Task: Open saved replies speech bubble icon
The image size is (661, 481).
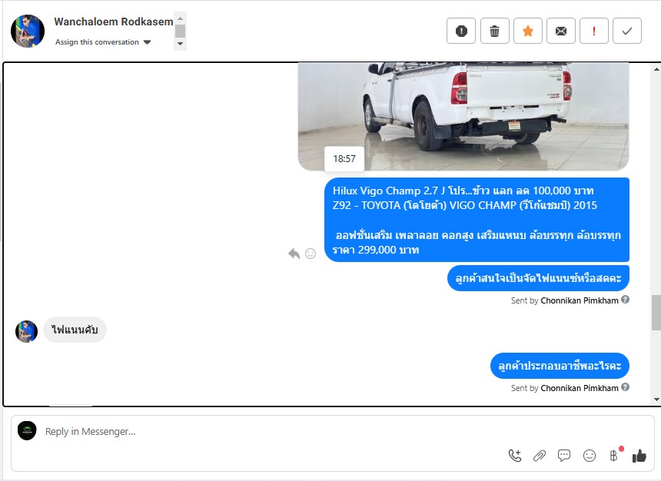Action: [x=564, y=456]
